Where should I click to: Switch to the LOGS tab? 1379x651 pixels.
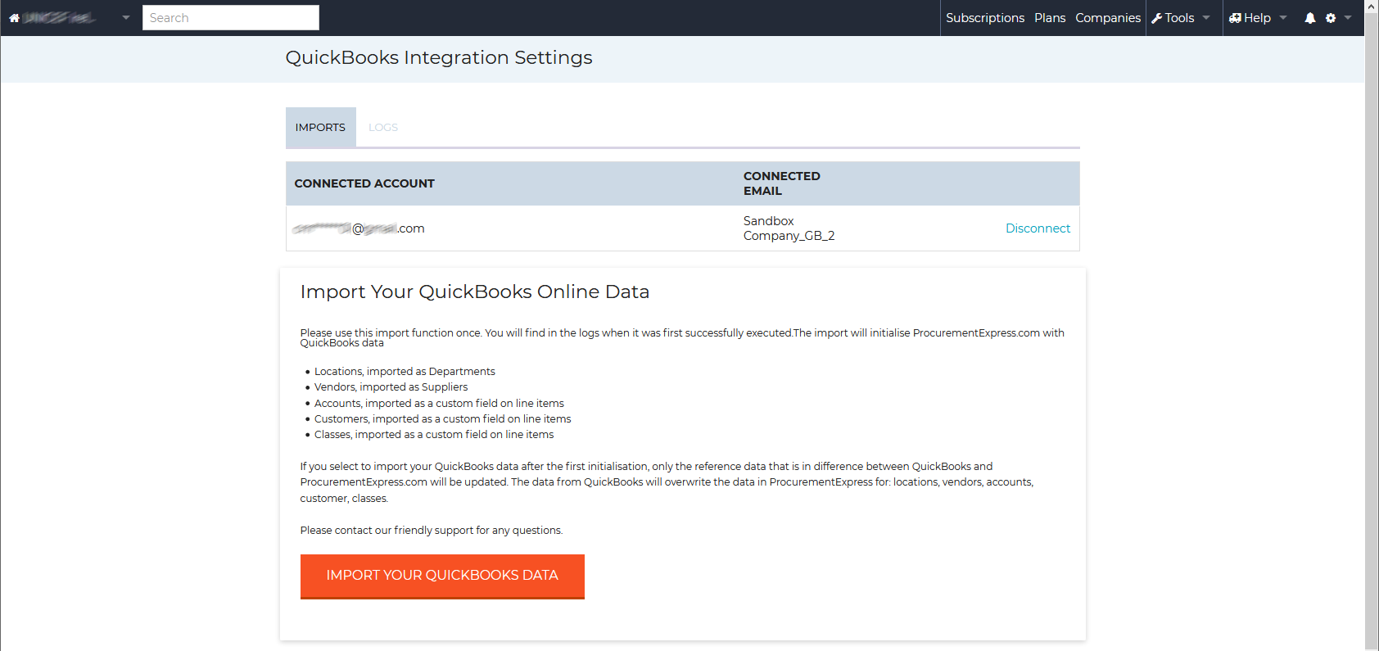pos(383,128)
